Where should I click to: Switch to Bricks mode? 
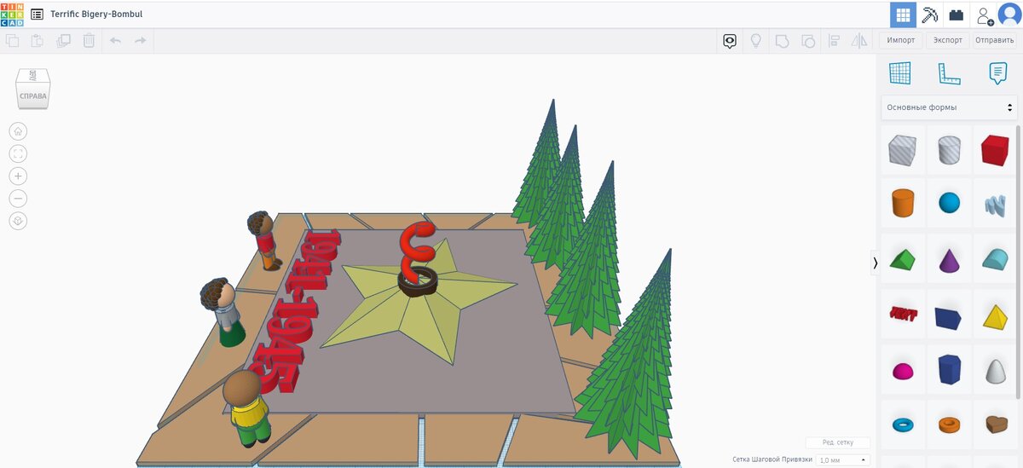tap(957, 14)
